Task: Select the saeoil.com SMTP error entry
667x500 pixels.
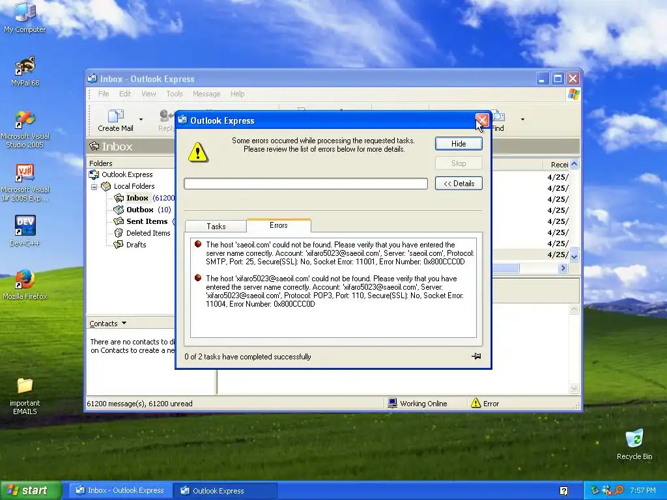Action: click(335, 253)
